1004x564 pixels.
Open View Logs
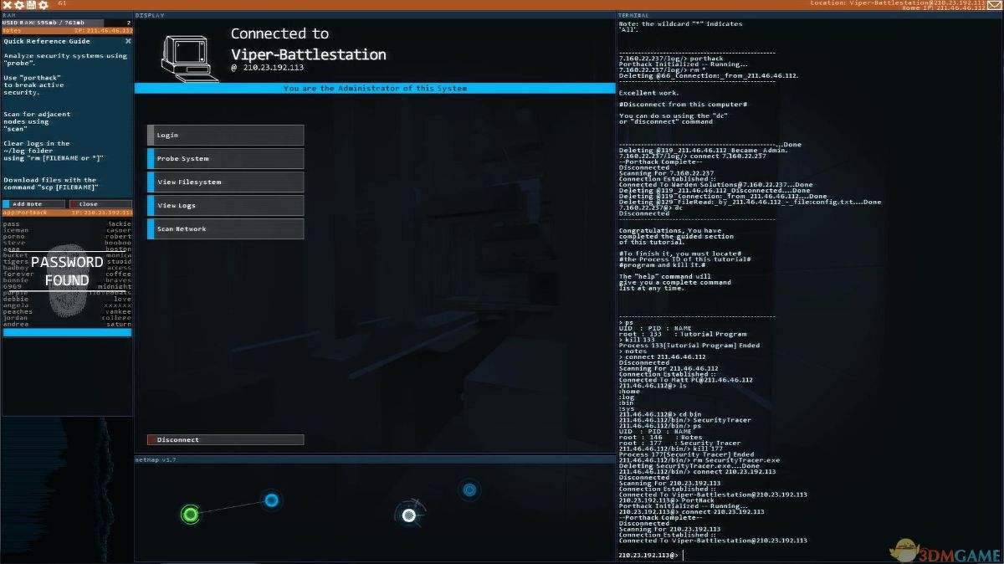point(225,205)
